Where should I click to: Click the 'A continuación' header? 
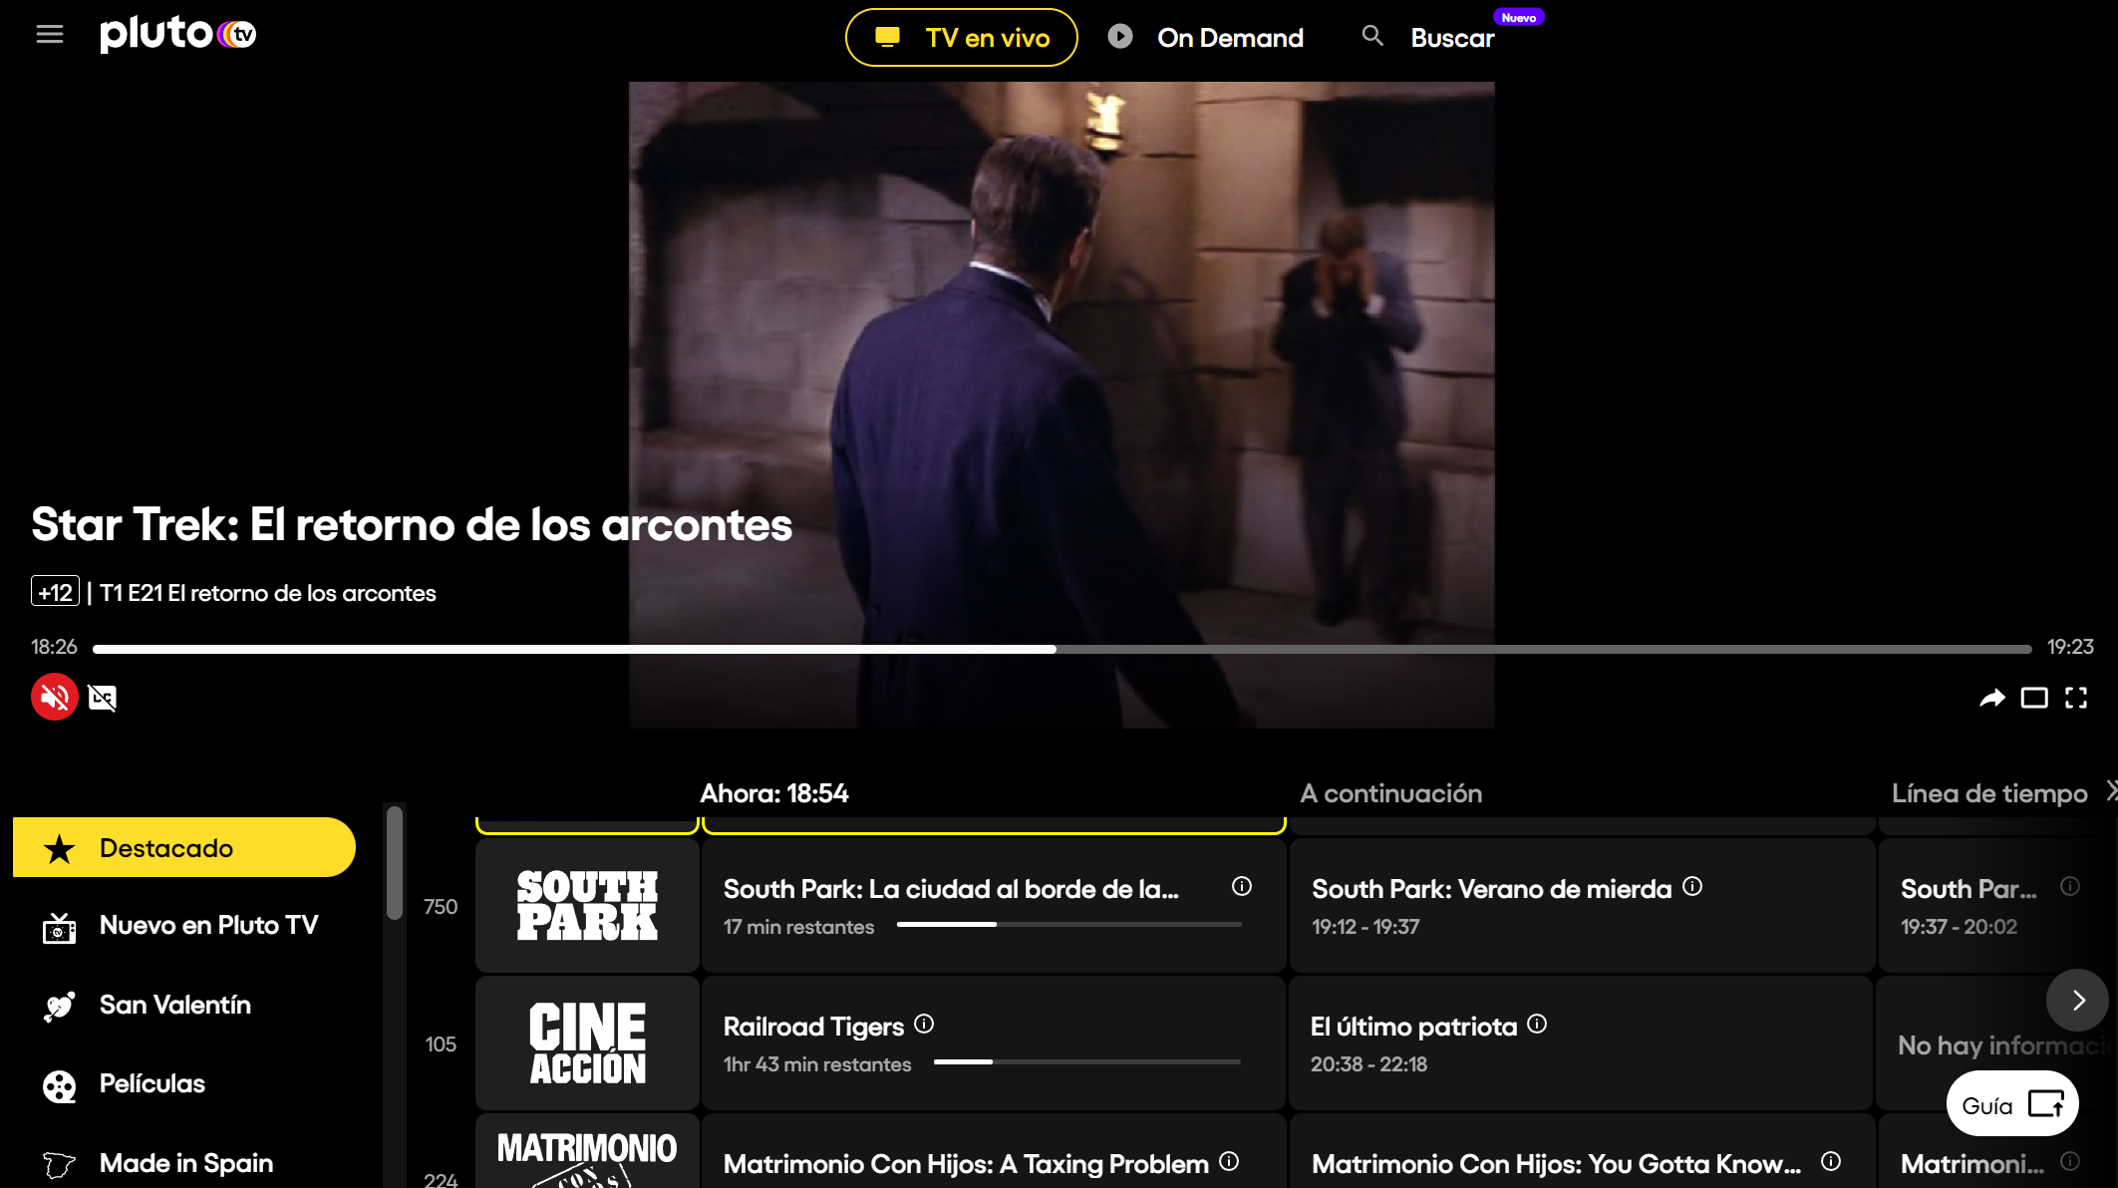pyautogui.click(x=1391, y=793)
